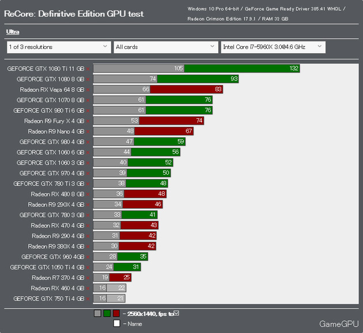This screenshot has width=363, height=333.
Task: Open the Intel Core i7-5960X CPU dropdown
Action: [273, 47]
